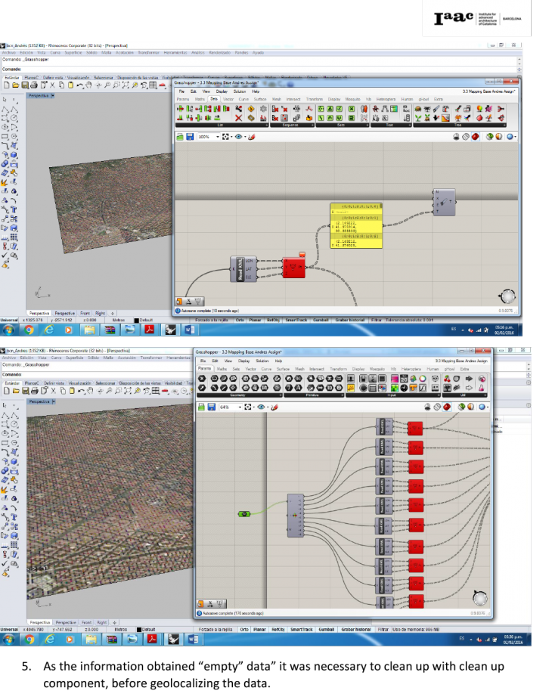
Task: Click Grabar historial beside the Uso de memoria readout
Action: pos(355,629)
